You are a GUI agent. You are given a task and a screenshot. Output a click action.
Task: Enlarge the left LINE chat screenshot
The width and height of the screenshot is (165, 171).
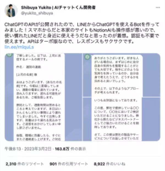point(43,97)
